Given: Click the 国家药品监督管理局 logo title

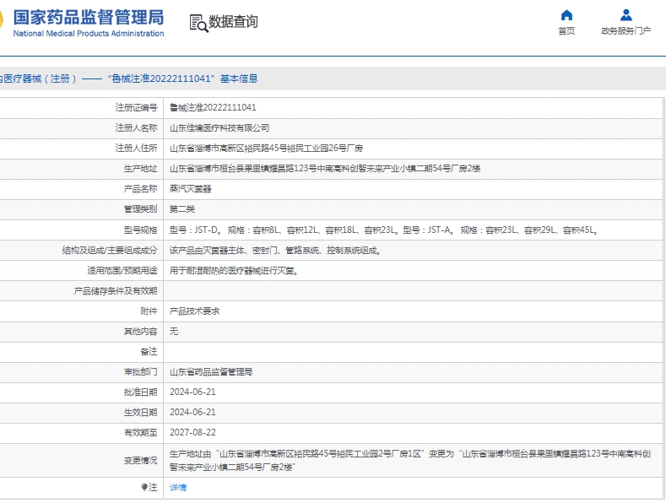Looking at the screenshot, I should pos(89,18).
